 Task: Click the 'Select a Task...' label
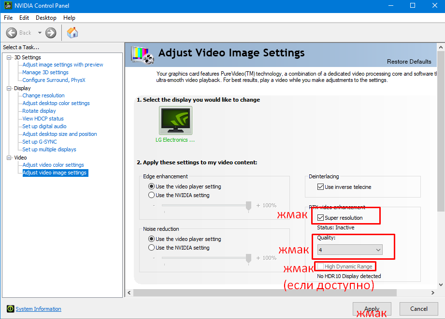click(x=21, y=47)
